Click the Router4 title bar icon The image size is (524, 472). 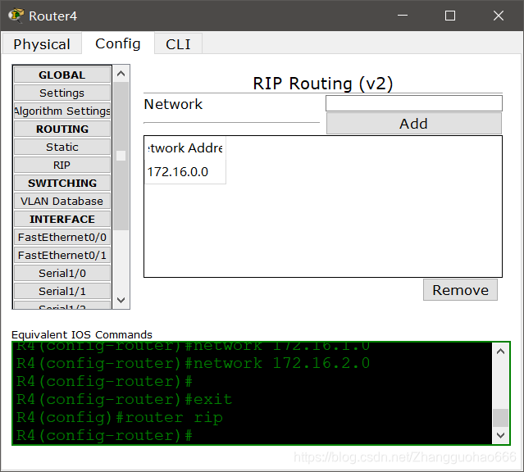[x=16, y=16]
